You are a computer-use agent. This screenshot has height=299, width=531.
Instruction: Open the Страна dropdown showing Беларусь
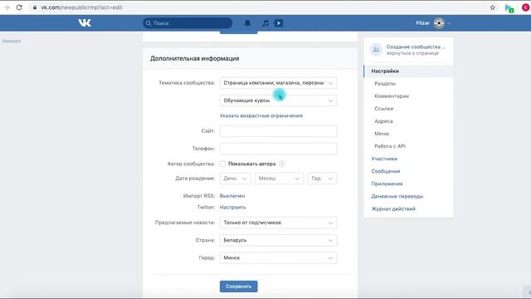(x=278, y=240)
